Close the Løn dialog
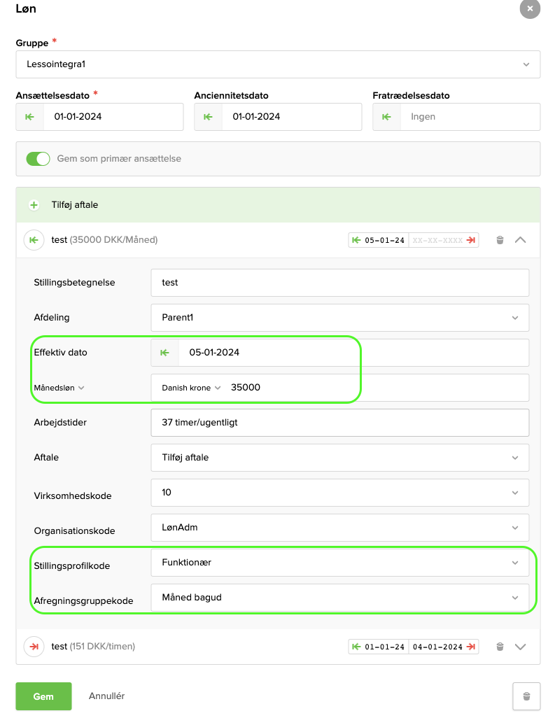Image resolution: width=548 pixels, height=718 pixels. point(530,8)
